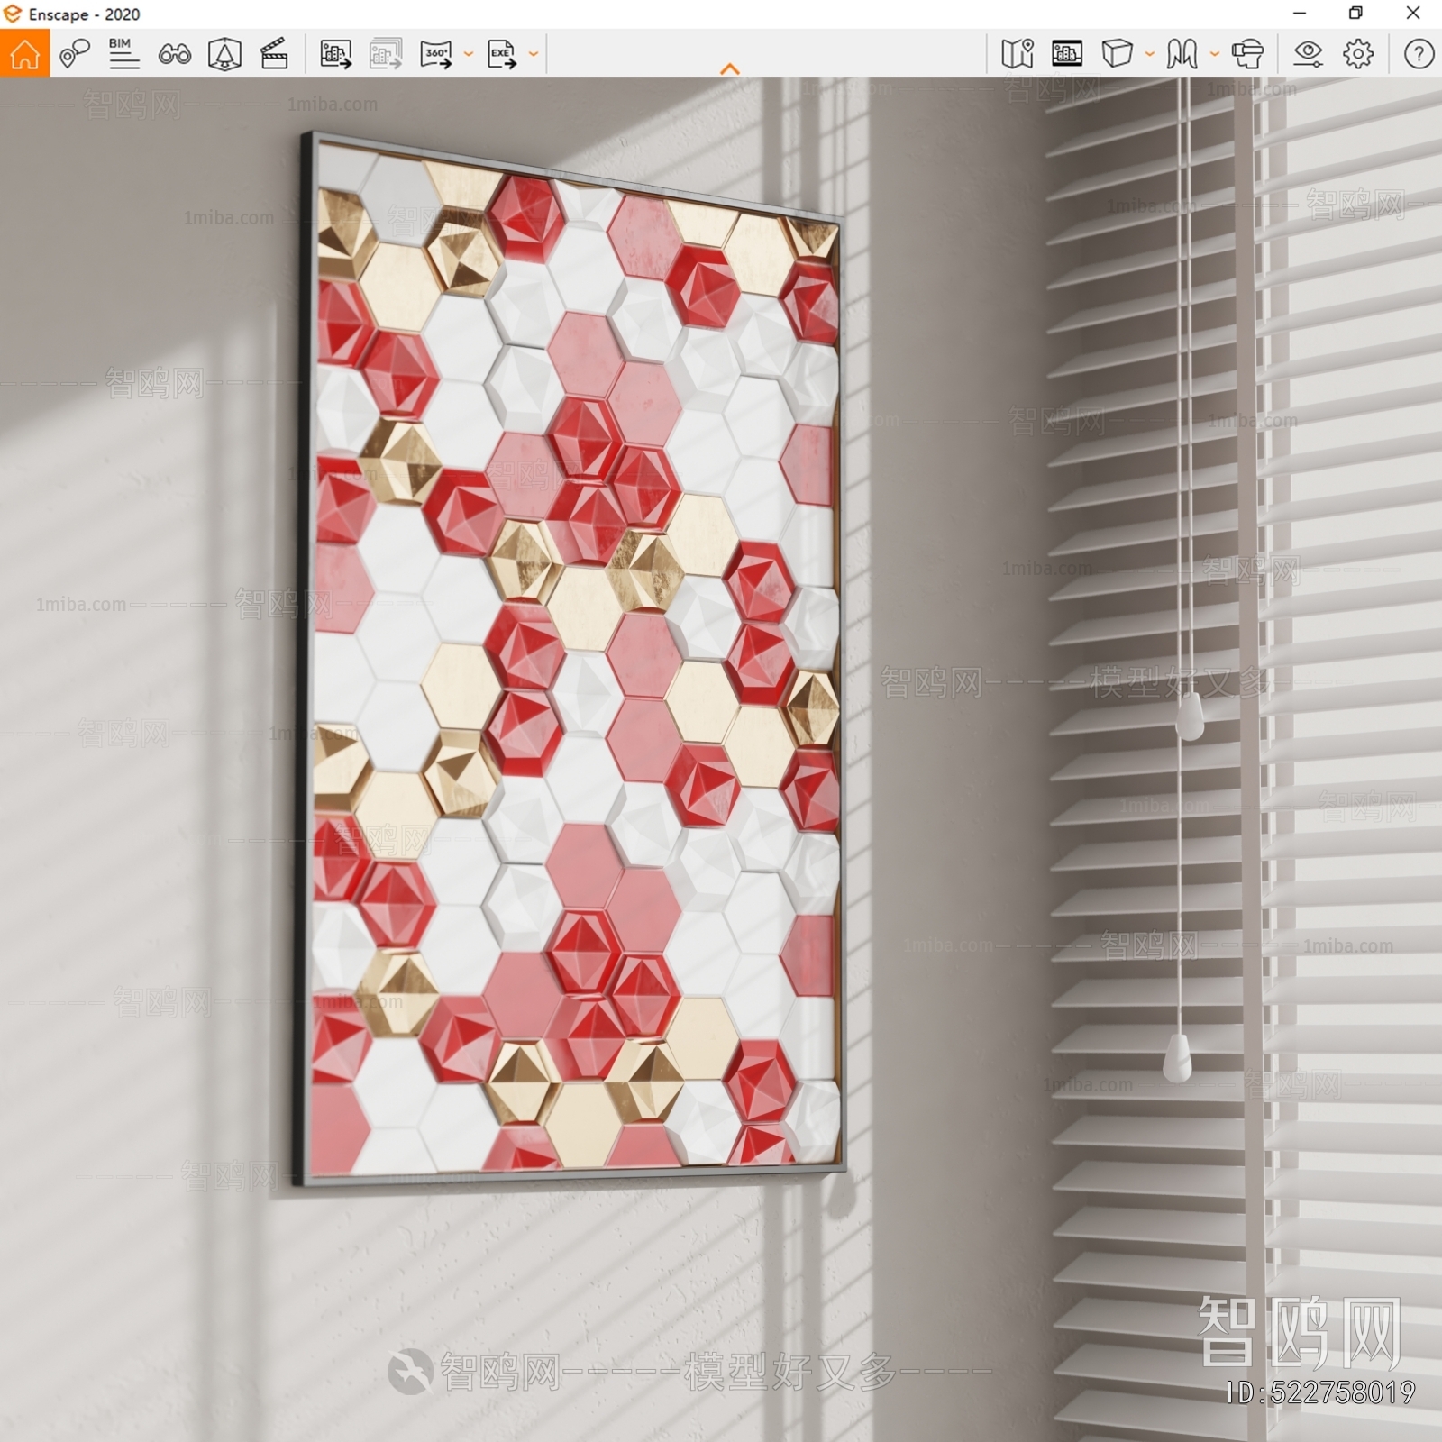Viewport: 1442px width, 1442px height.
Task: Open the Help question mark
Action: 1419,53
